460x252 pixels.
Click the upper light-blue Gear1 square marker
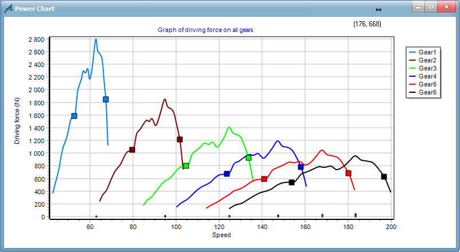106,99
